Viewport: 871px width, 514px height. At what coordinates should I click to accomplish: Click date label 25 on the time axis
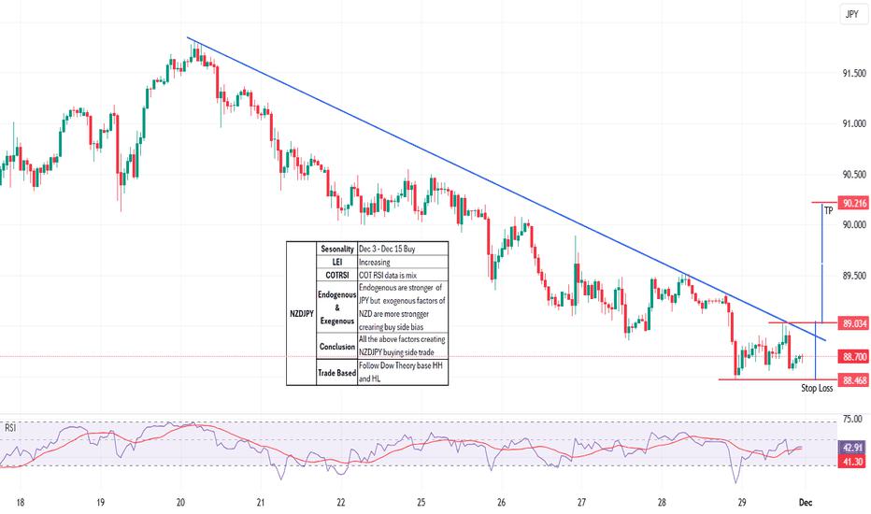tap(421, 503)
